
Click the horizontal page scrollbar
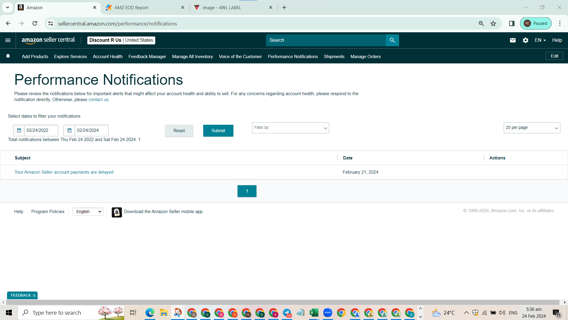pos(283,302)
